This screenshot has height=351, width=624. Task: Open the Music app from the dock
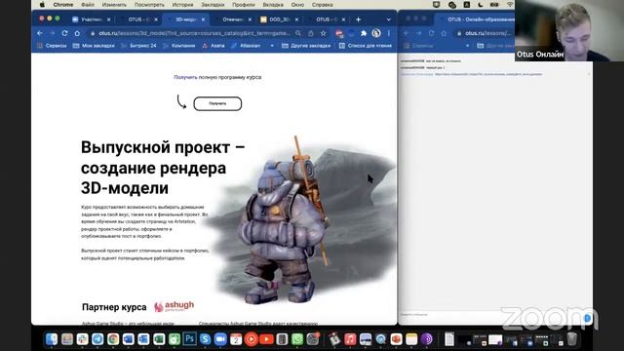coord(350,339)
